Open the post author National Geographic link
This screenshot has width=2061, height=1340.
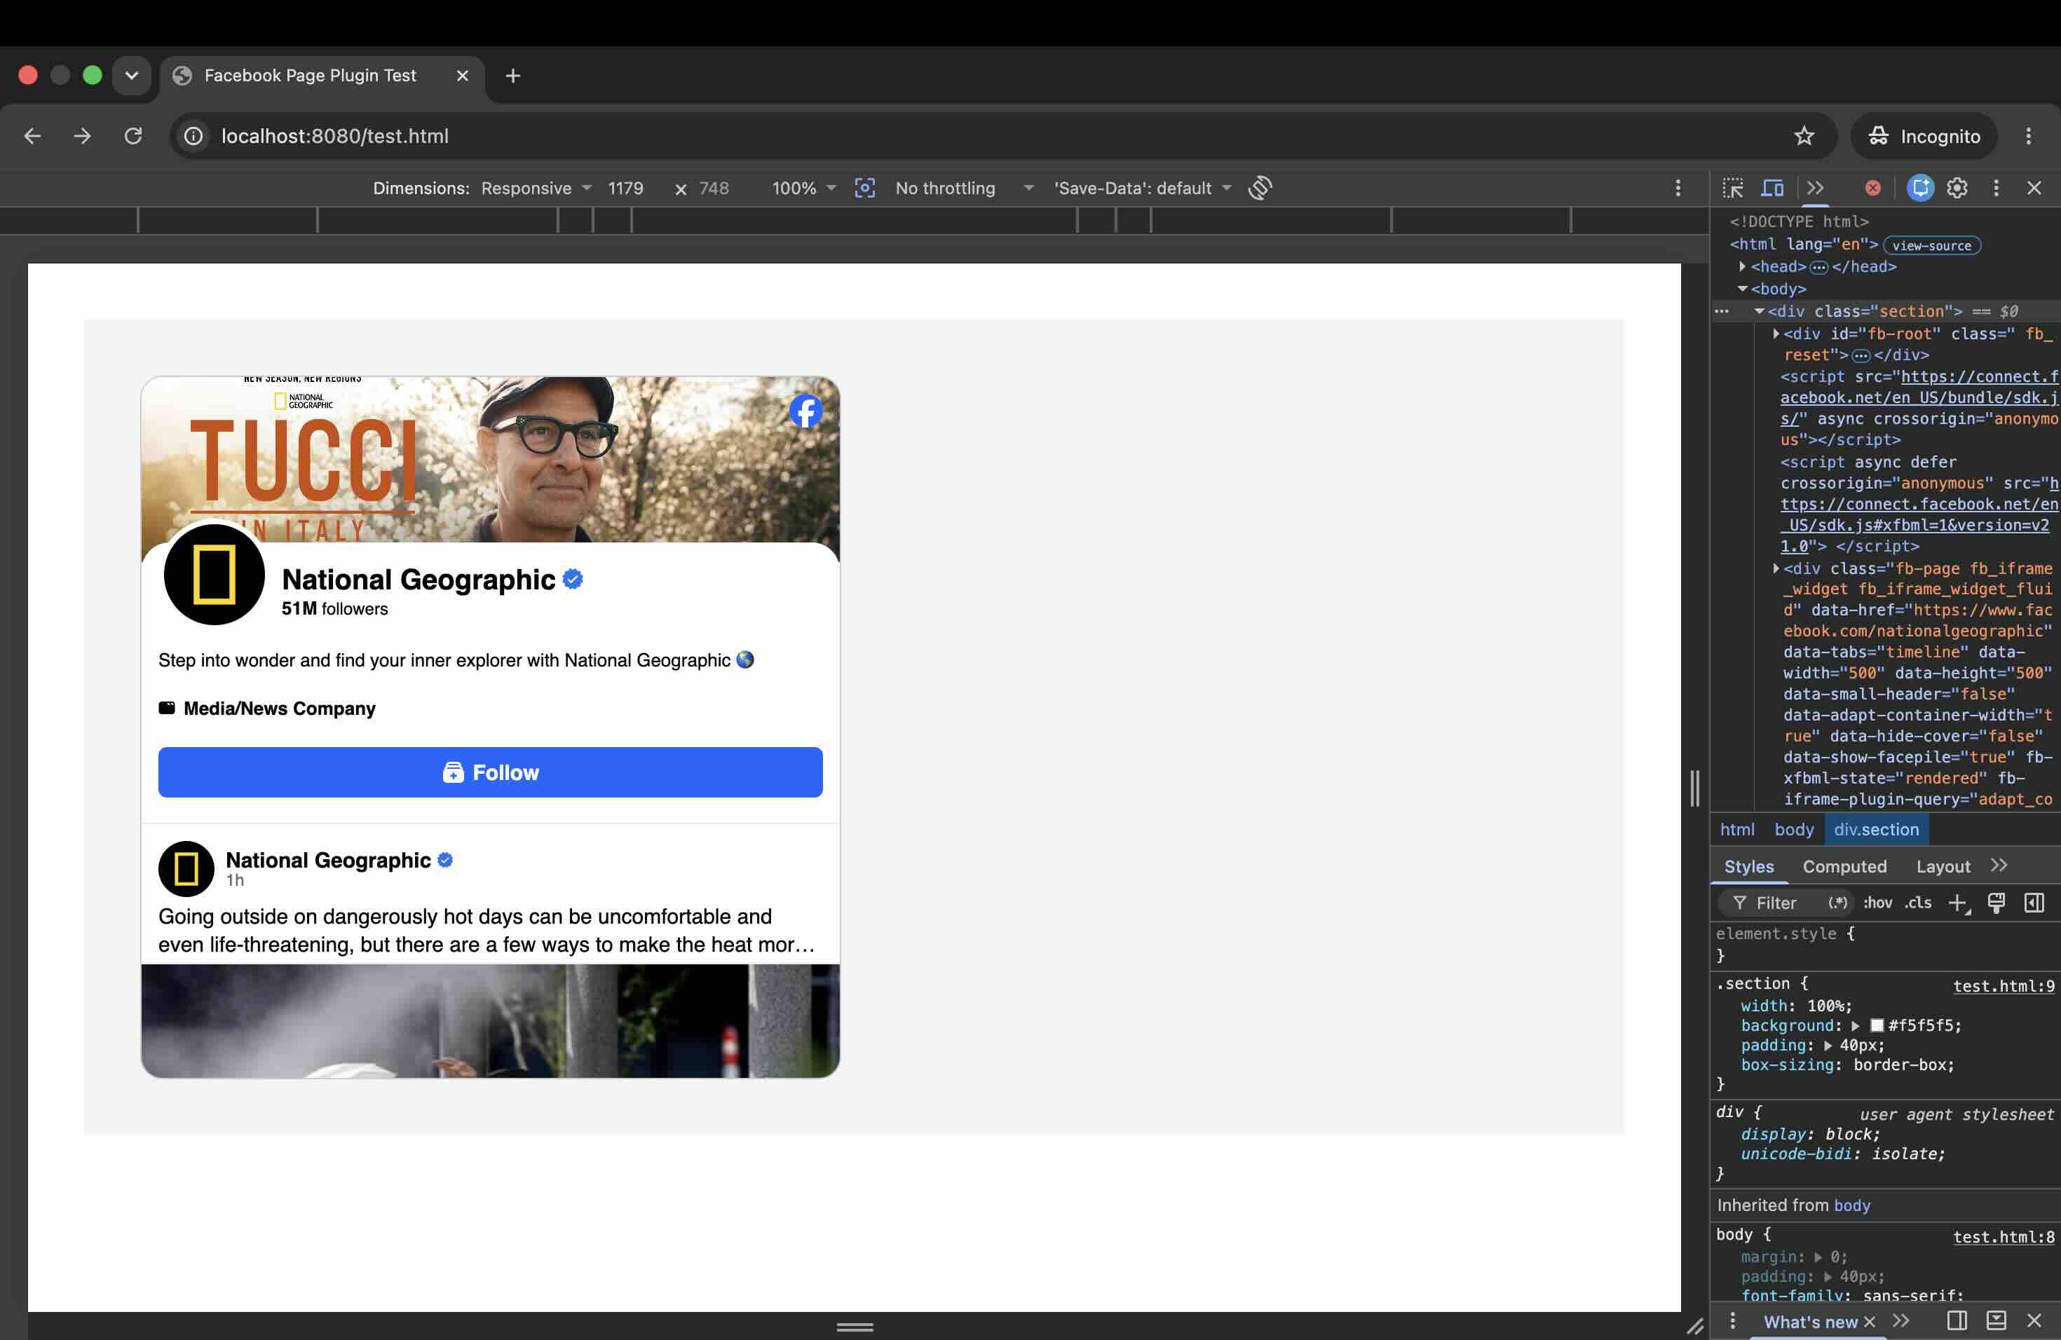328,859
